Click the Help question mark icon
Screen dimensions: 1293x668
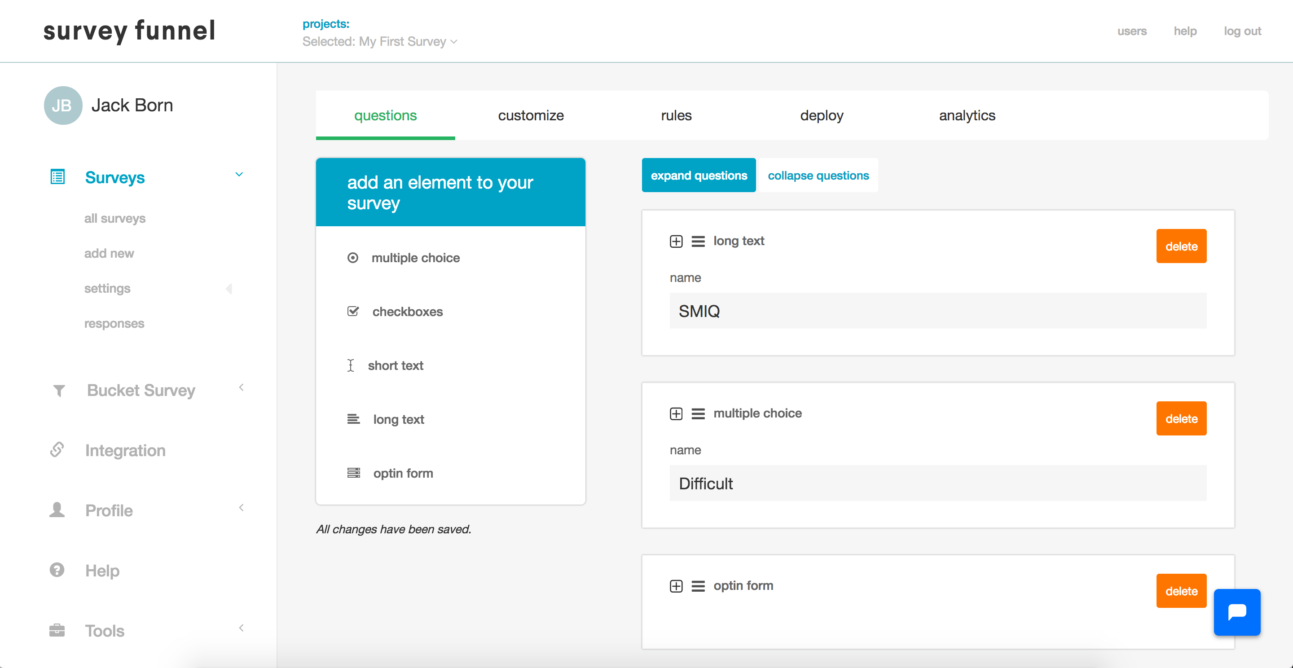click(x=57, y=570)
